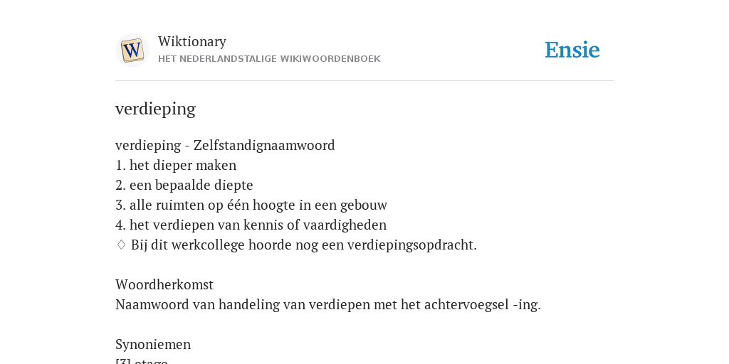Click the Het Nederlandstalige Wikiwoordenboek subtitle

(x=269, y=59)
